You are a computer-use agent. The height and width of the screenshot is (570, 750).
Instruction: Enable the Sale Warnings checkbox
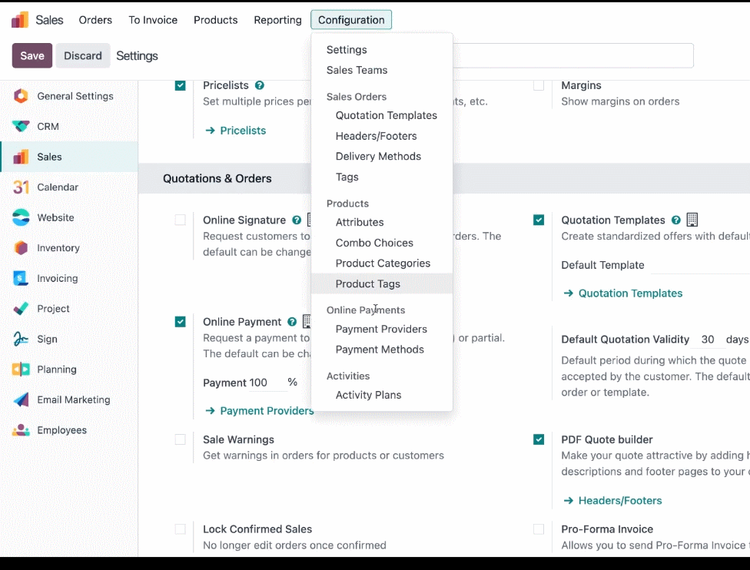(x=181, y=439)
